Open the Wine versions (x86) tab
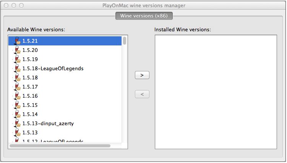 pos(144,16)
